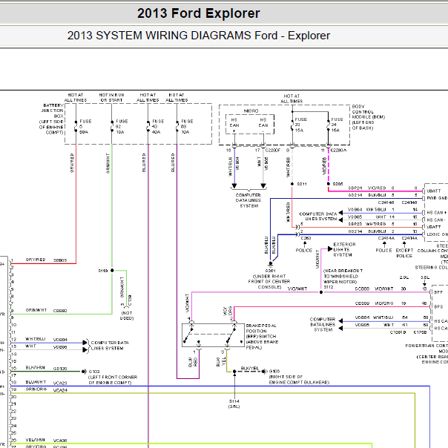The image size is (448, 448).
Task: Click the "FUSE 23 15A" label
Action: pos(300,125)
